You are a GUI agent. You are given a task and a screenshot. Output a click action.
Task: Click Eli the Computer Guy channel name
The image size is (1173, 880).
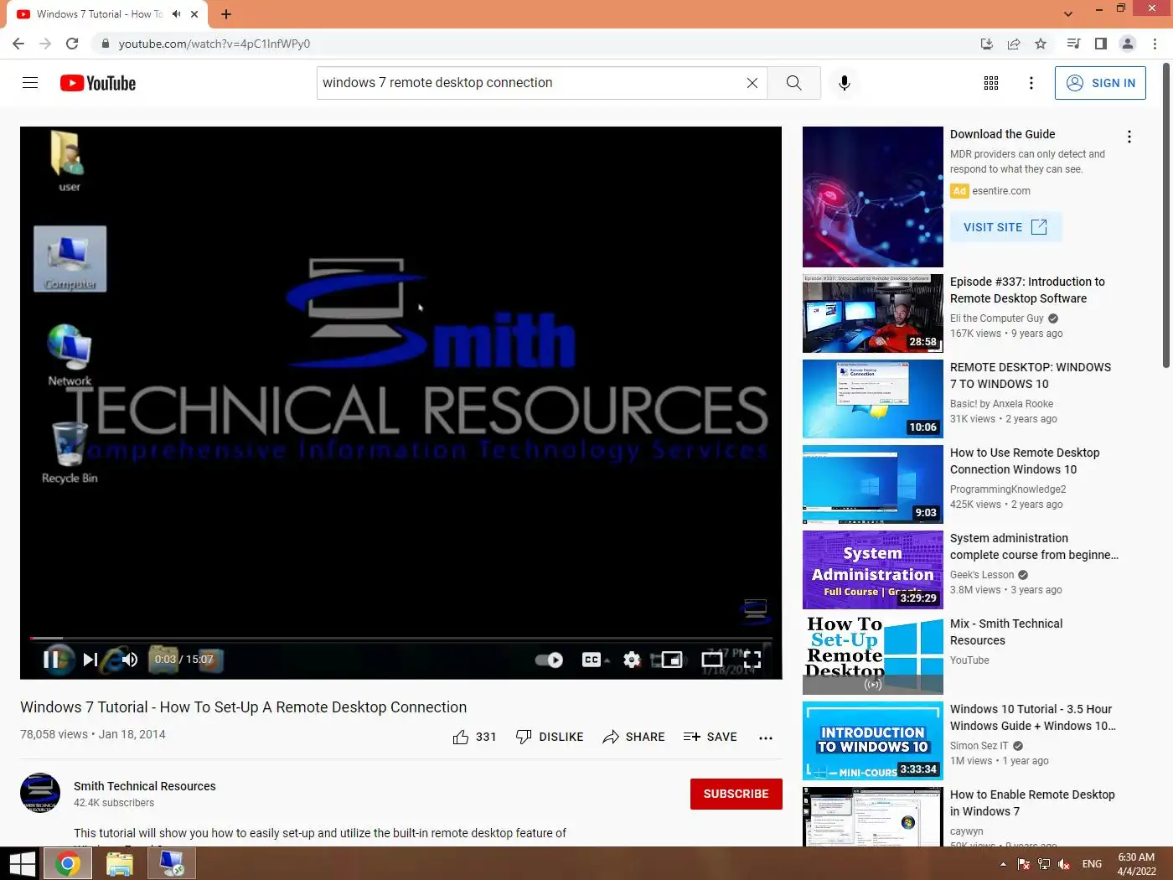(x=997, y=318)
